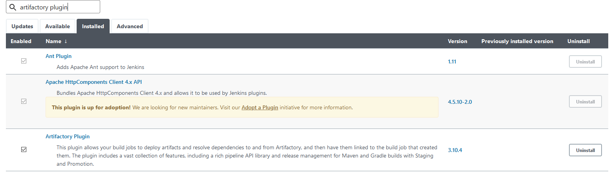Click the Name column sort arrow
This screenshot has height=172, width=611.
click(x=66, y=41)
